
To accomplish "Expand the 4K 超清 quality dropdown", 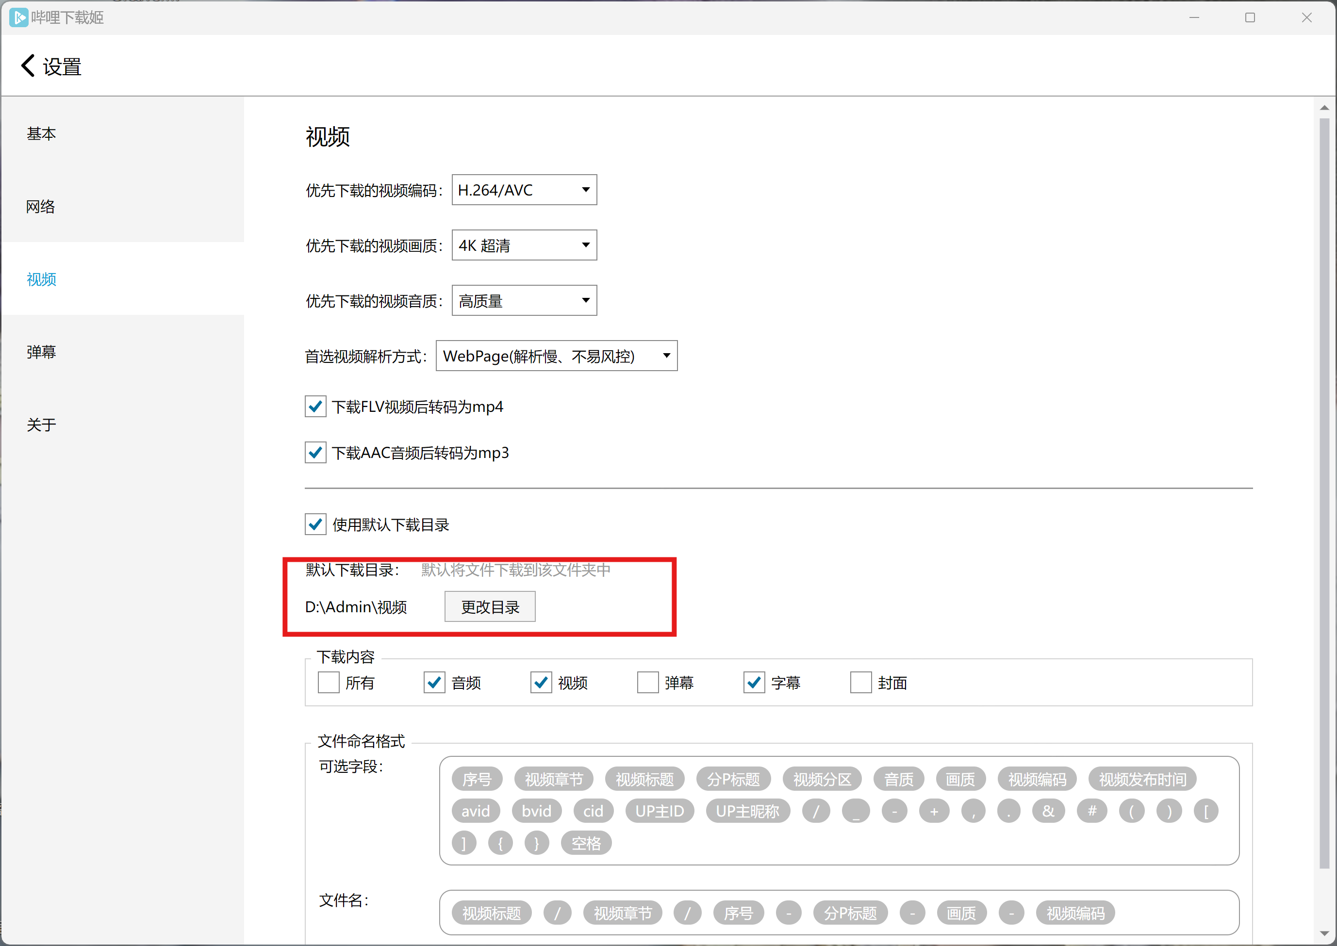I will [524, 245].
